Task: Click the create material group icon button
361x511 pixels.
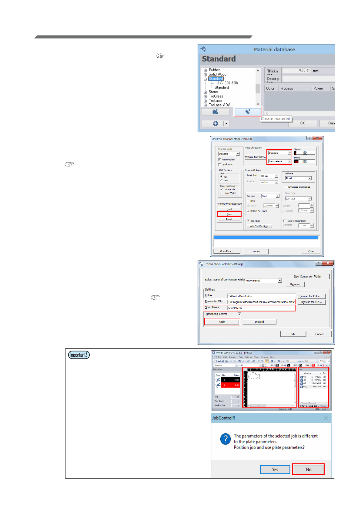Action: [215, 112]
